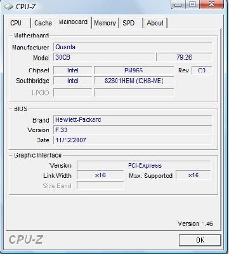Click the Southbridge vendor field Intel

click(73, 81)
